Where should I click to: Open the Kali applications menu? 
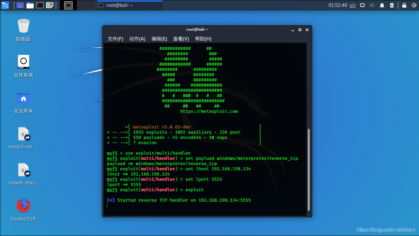[5, 5]
